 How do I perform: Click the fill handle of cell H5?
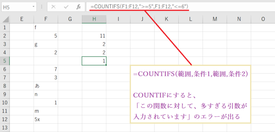106,65
